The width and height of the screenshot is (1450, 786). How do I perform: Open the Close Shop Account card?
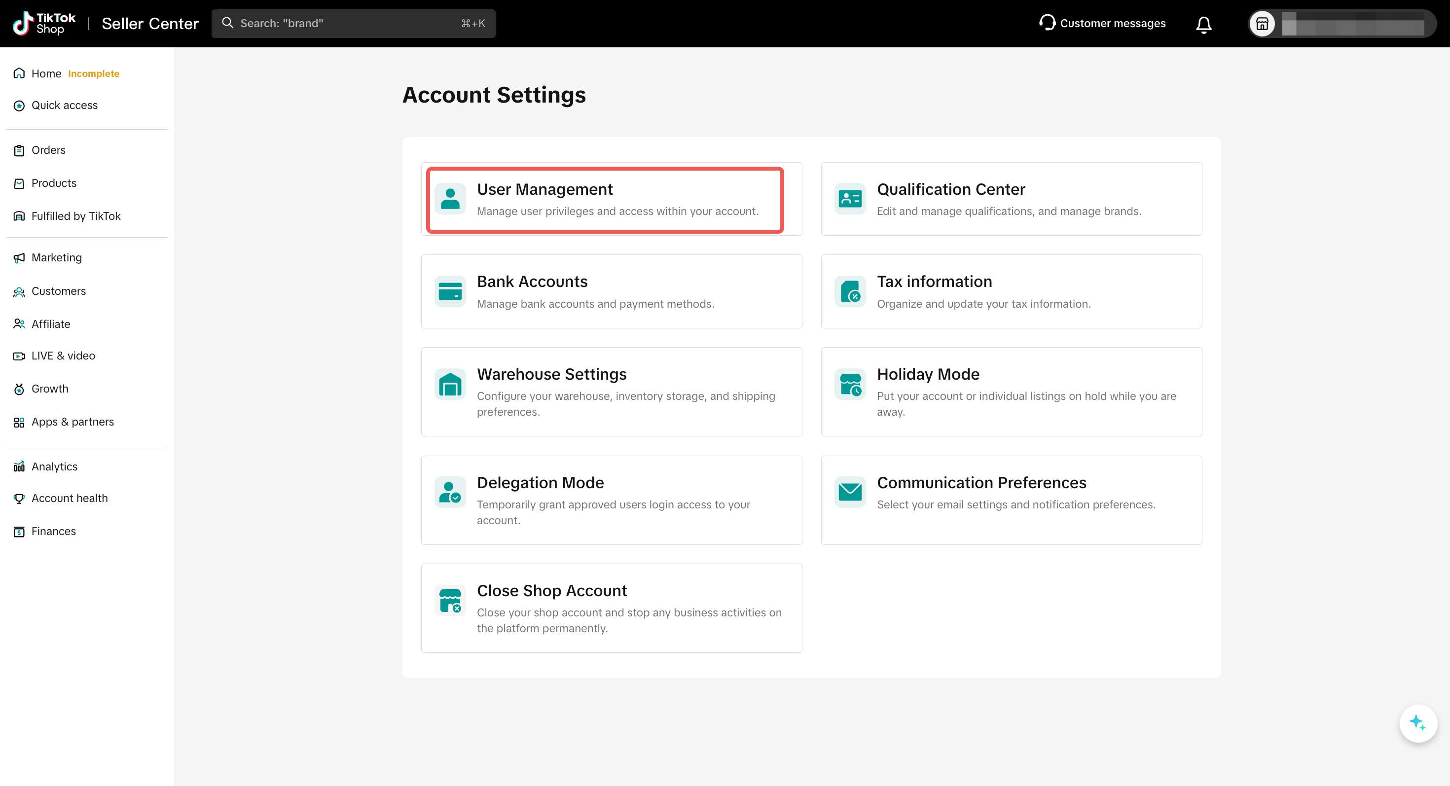point(611,608)
